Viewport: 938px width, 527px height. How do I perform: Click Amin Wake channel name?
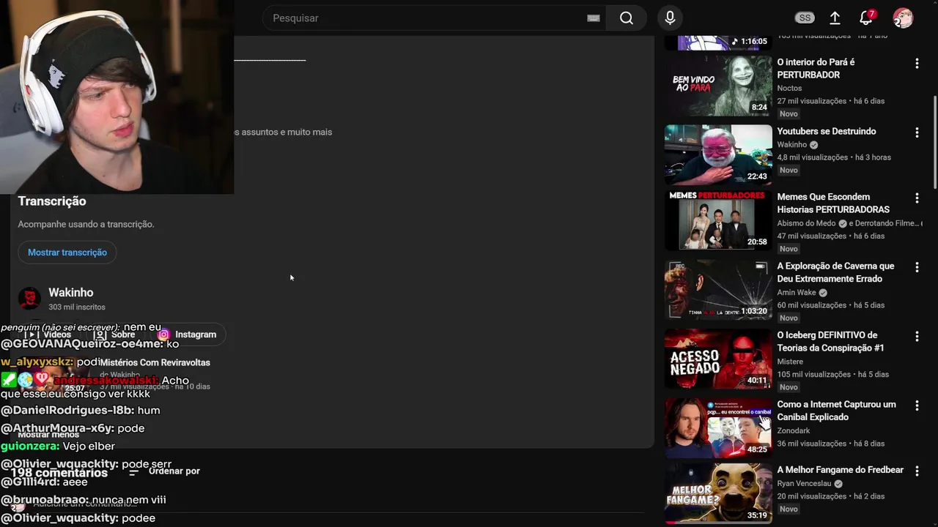(797, 293)
